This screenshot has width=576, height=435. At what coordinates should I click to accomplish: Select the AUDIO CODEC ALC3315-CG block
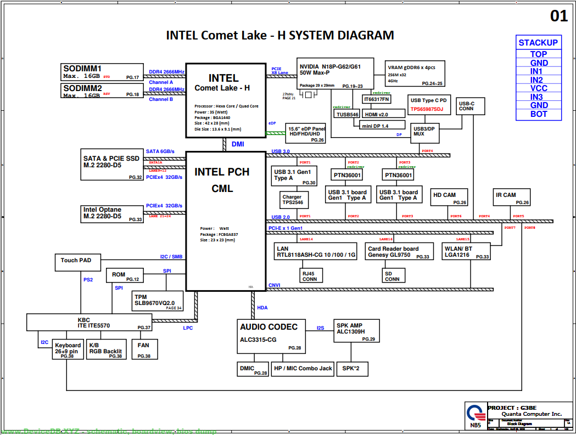click(271, 337)
